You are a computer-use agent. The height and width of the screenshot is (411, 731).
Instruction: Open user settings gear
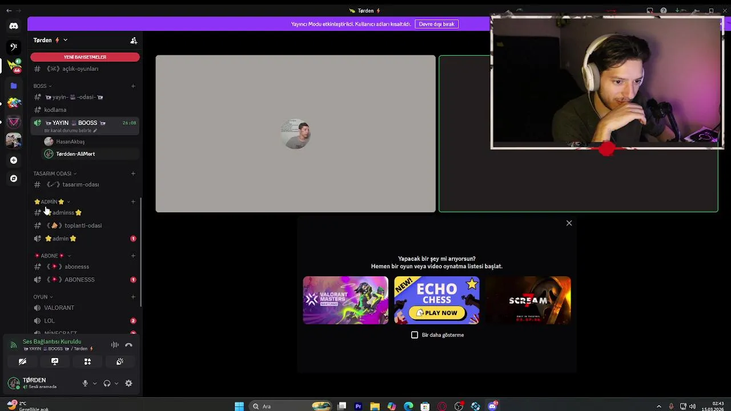click(128, 384)
